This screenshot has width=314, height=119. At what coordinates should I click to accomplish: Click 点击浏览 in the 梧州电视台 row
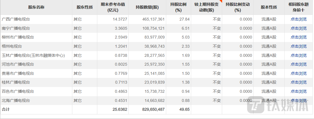point(299,47)
